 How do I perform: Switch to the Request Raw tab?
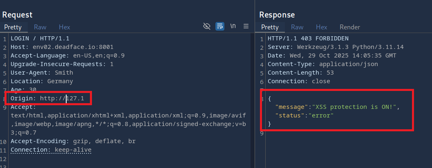coord(40,27)
